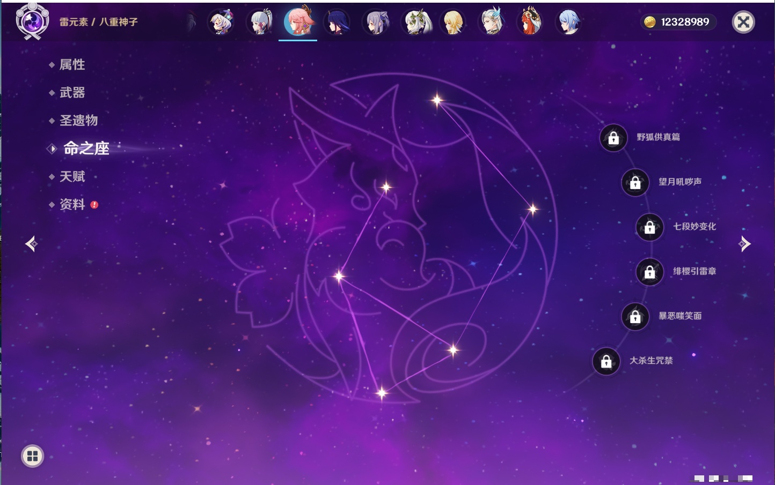The image size is (775, 485).
Task: Open the 天赋 talents menu
Action: click(72, 176)
